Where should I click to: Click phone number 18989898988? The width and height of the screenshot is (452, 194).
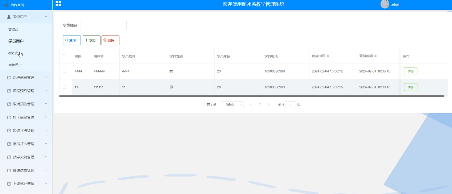[x=275, y=71]
